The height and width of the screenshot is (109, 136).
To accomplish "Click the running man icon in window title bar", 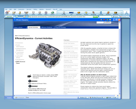I will 107,20.
